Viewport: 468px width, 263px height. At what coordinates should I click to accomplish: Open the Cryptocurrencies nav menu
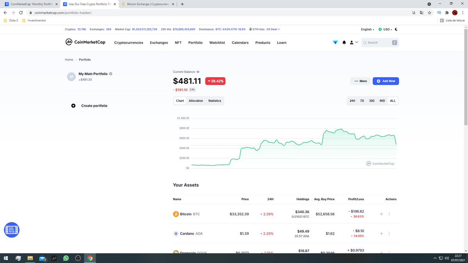(129, 42)
